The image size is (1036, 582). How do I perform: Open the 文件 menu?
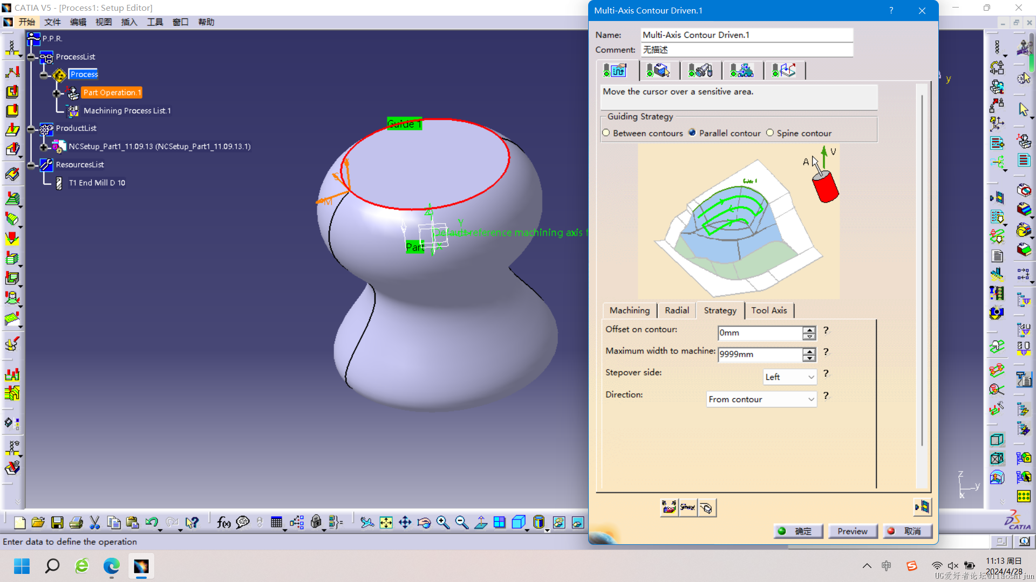pyautogui.click(x=52, y=22)
